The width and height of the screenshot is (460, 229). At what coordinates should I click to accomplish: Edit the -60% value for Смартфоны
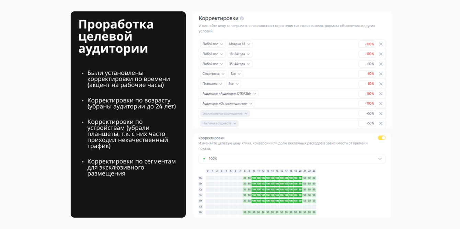pos(367,74)
